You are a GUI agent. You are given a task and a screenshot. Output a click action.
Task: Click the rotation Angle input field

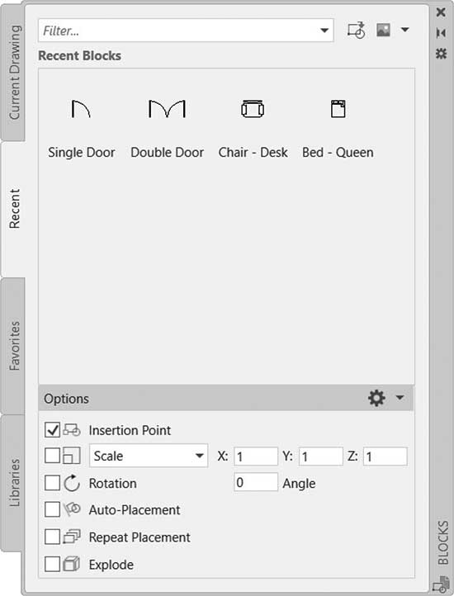click(256, 482)
